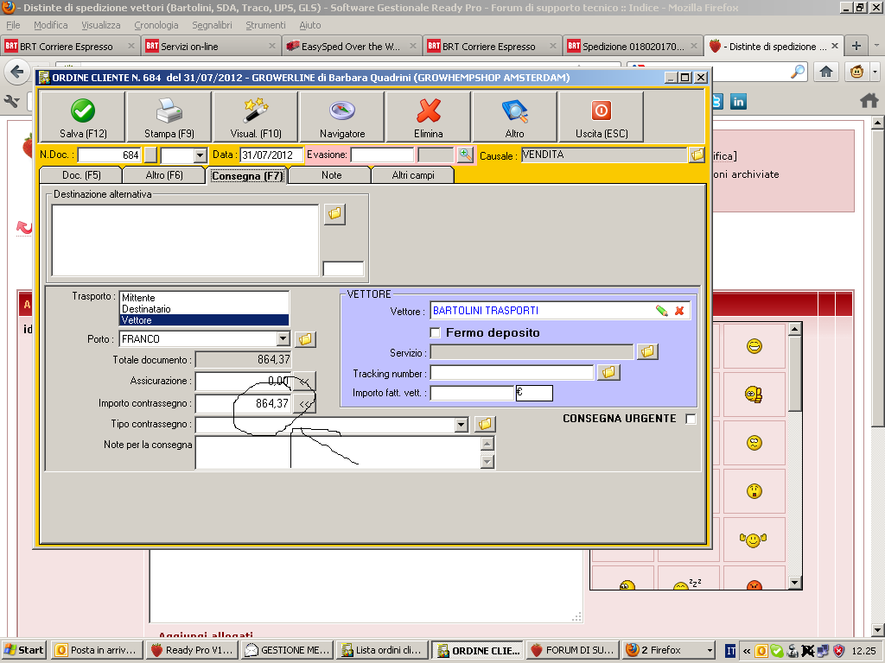The height and width of the screenshot is (663, 885).
Task: Expand the Tipo contrassegno dropdown
Action: coord(462,425)
